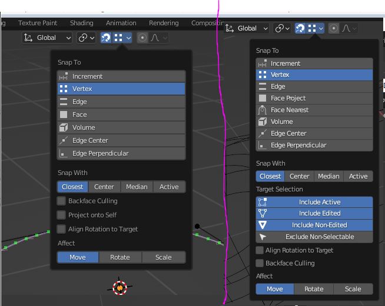
Task: Choose Edge Perpendicular in right panel
Action: pyautogui.click(x=314, y=145)
